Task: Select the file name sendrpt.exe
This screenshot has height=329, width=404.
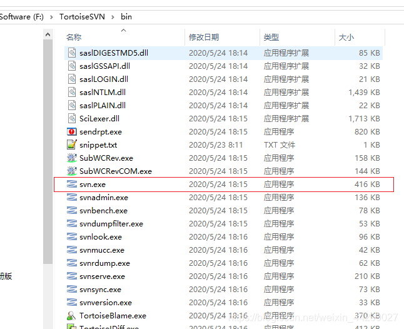Action: coord(101,131)
